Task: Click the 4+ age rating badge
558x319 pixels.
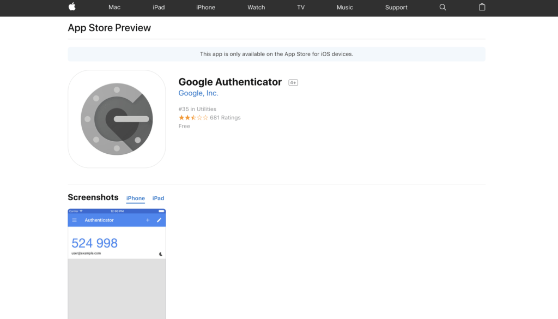Action: click(293, 82)
